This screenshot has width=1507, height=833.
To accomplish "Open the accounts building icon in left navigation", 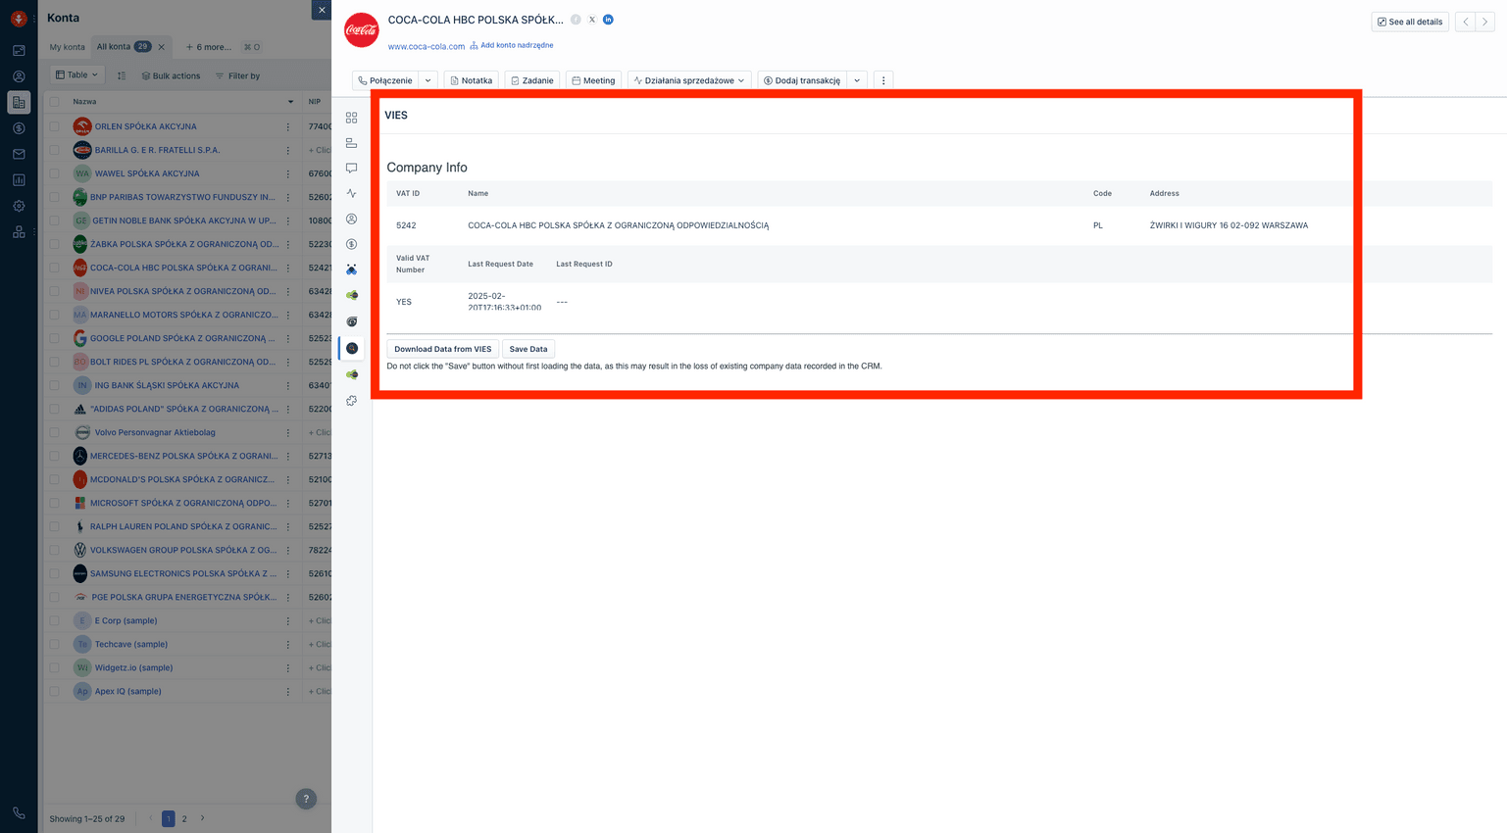I will click(x=19, y=102).
